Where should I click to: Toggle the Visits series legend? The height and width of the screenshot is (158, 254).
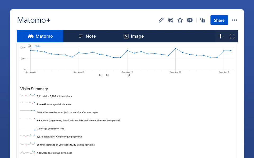point(37,46)
